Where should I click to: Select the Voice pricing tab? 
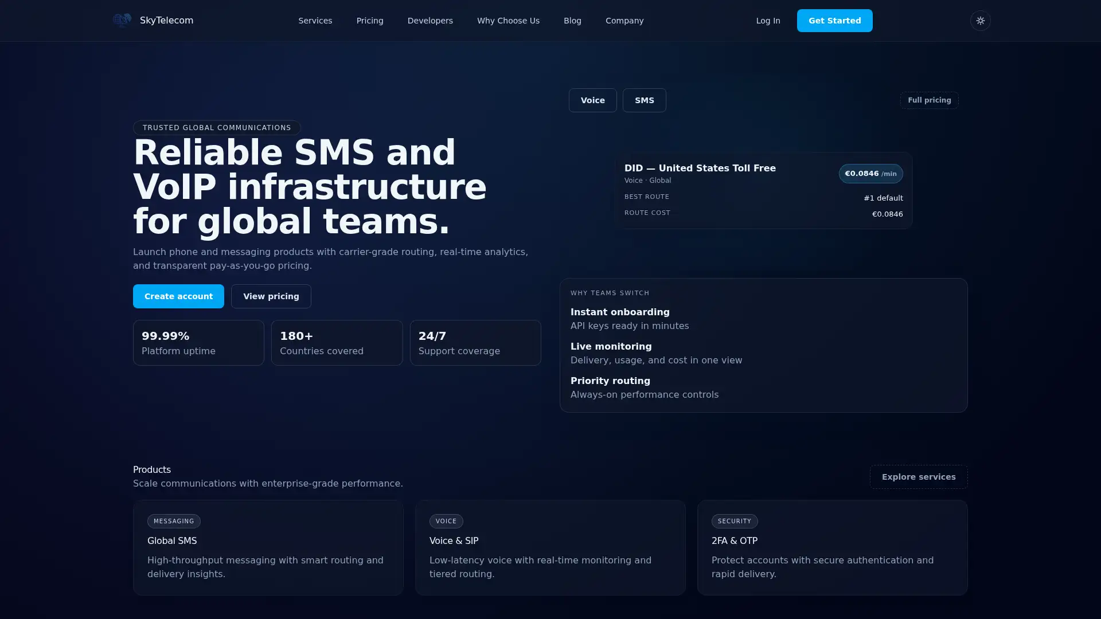tap(592, 100)
